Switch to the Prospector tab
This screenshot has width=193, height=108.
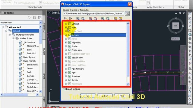click(x=44, y=27)
